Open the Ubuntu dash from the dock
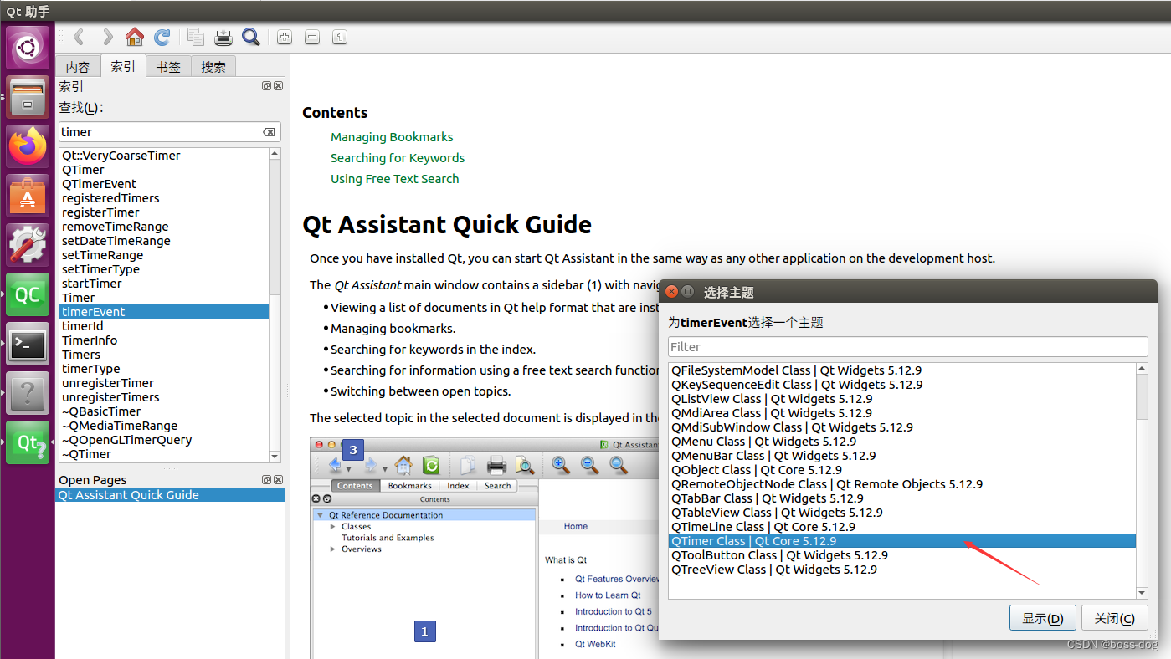This screenshot has height=659, width=1171. [x=28, y=48]
